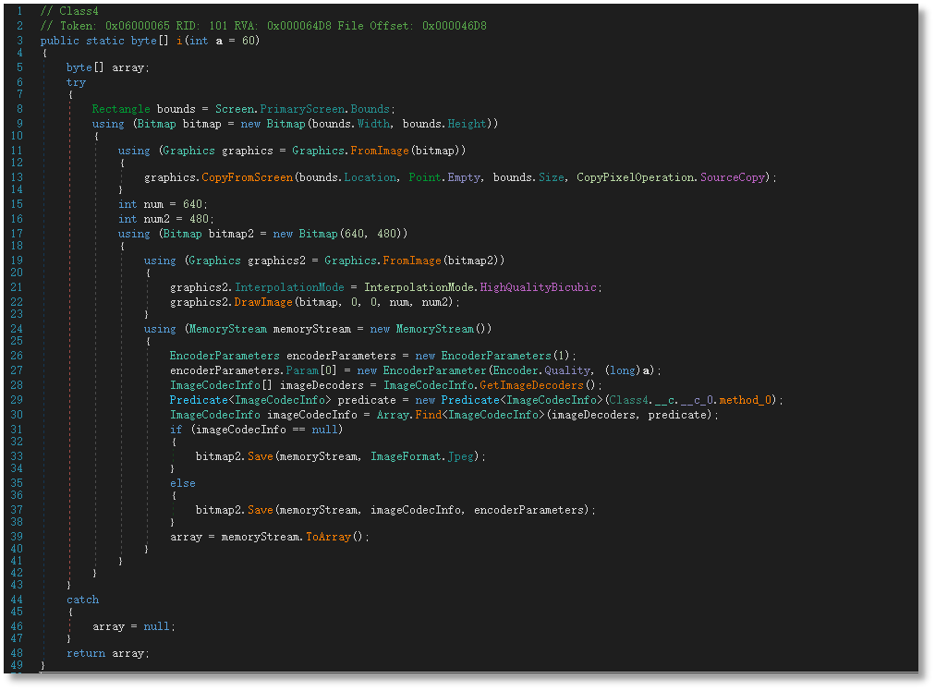Click the File Offset 0x000046D8 value
Viewport: 935px width, 691px height.
(x=455, y=26)
